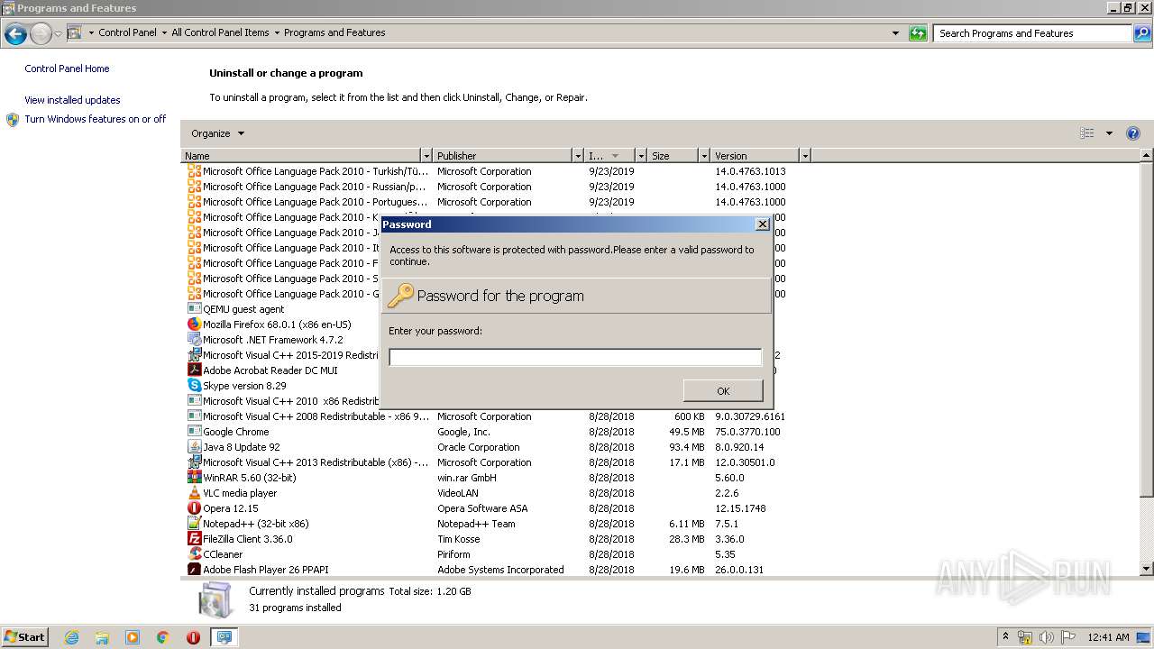Click the Search Programs and Features box
The image size is (1154, 649).
[1032, 33]
